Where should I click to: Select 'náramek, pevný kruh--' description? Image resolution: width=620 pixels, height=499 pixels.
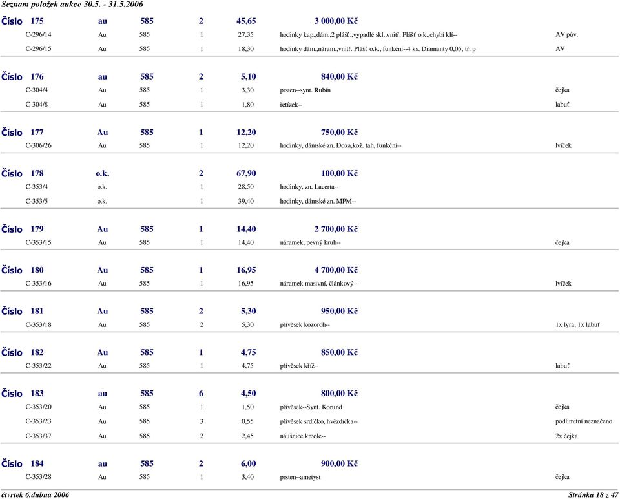point(310,242)
